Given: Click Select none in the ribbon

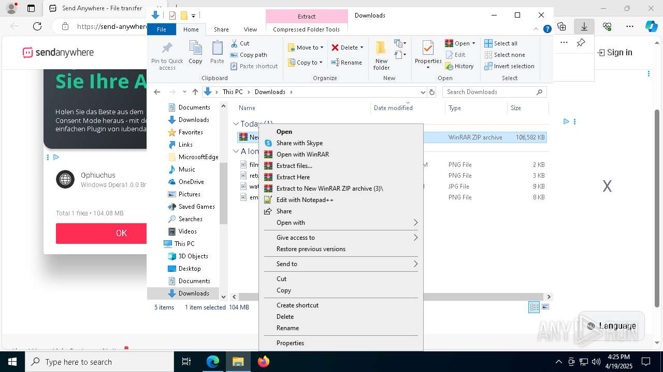Looking at the screenshot, I should [x=505, y=55].
